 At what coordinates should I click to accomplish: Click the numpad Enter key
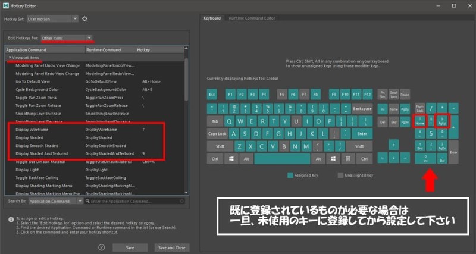tap(453, 152)
